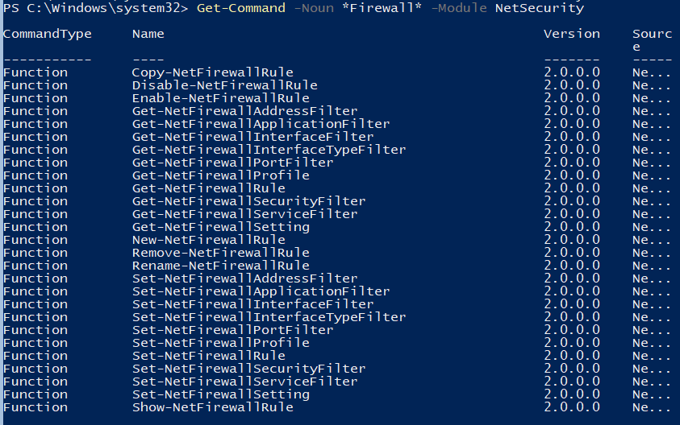Click the Disable-NetFirewallRule entry
Screen dimensions: 680x425
point(224,85)
